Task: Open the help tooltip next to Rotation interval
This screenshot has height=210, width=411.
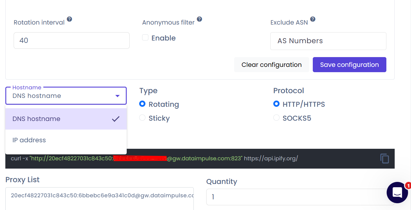Action: pyautogui.click(x=69, y=19)
